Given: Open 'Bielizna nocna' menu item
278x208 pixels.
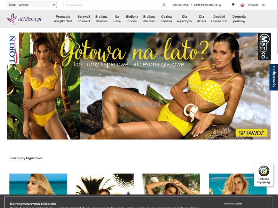Looking at the screenshot, I should 132,19.
